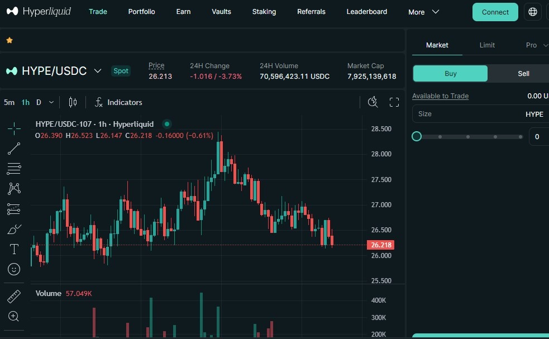Image resolution: width=549 pixels, height=339 pixels.
Task: Click the favorites star icon
Action: pyautogui.click(x=9, y=40)
